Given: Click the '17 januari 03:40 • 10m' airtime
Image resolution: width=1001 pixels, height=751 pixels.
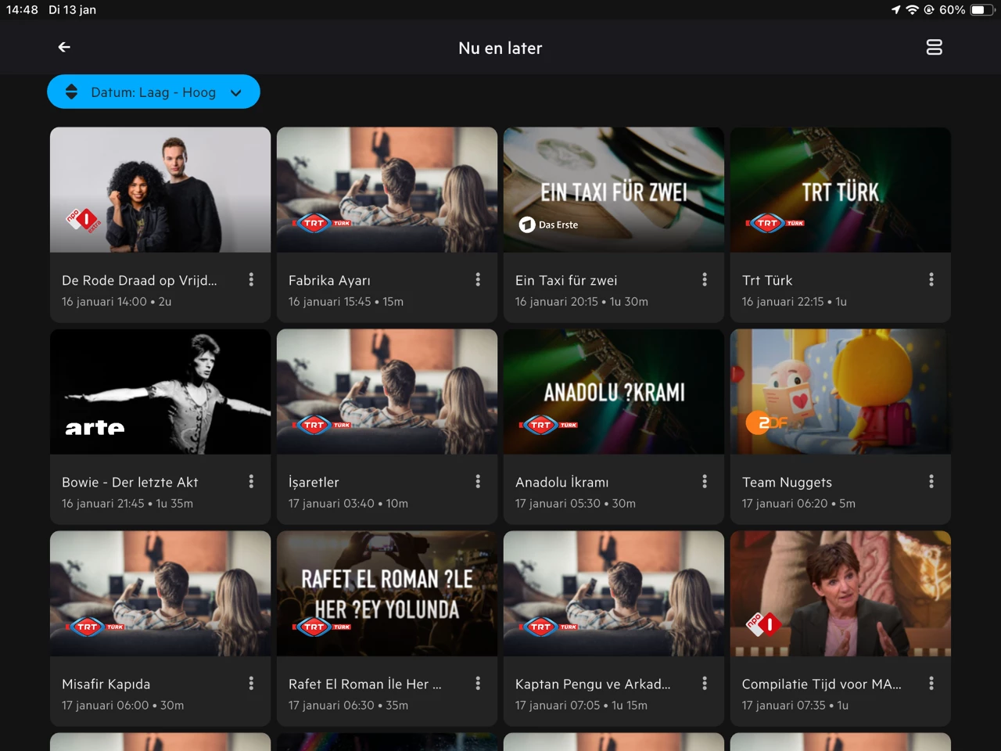Looking at the screenshot, I should point(348,504).
